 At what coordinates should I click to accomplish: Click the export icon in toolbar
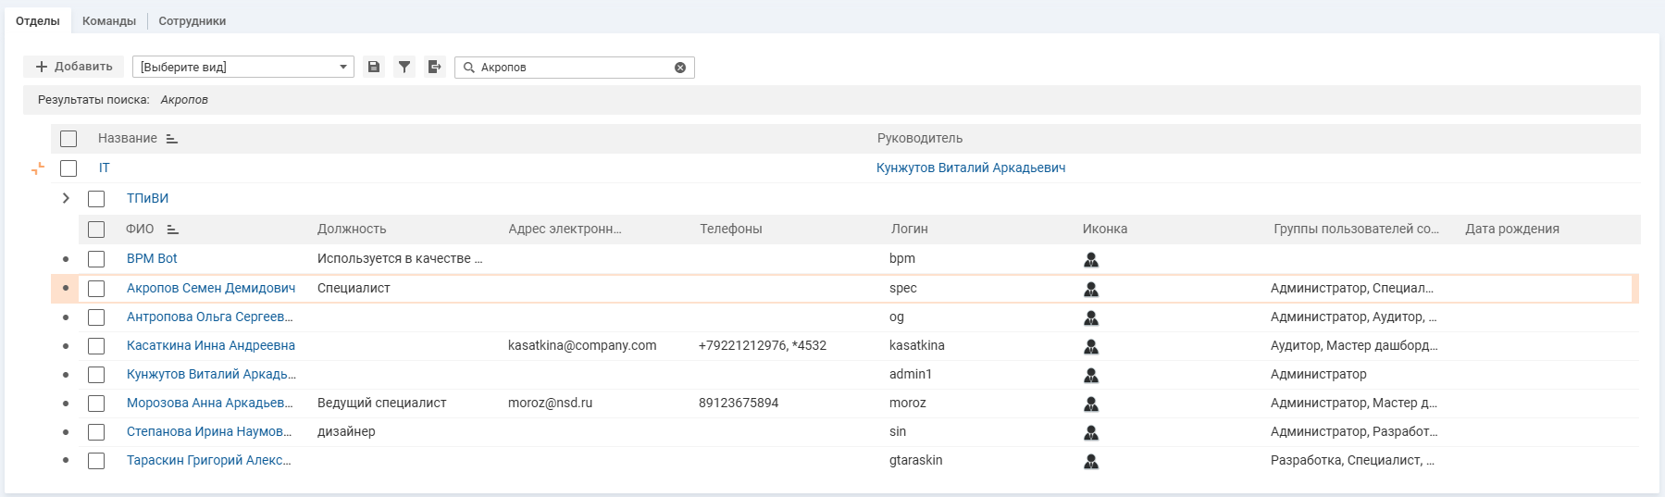tap(434, 67)
